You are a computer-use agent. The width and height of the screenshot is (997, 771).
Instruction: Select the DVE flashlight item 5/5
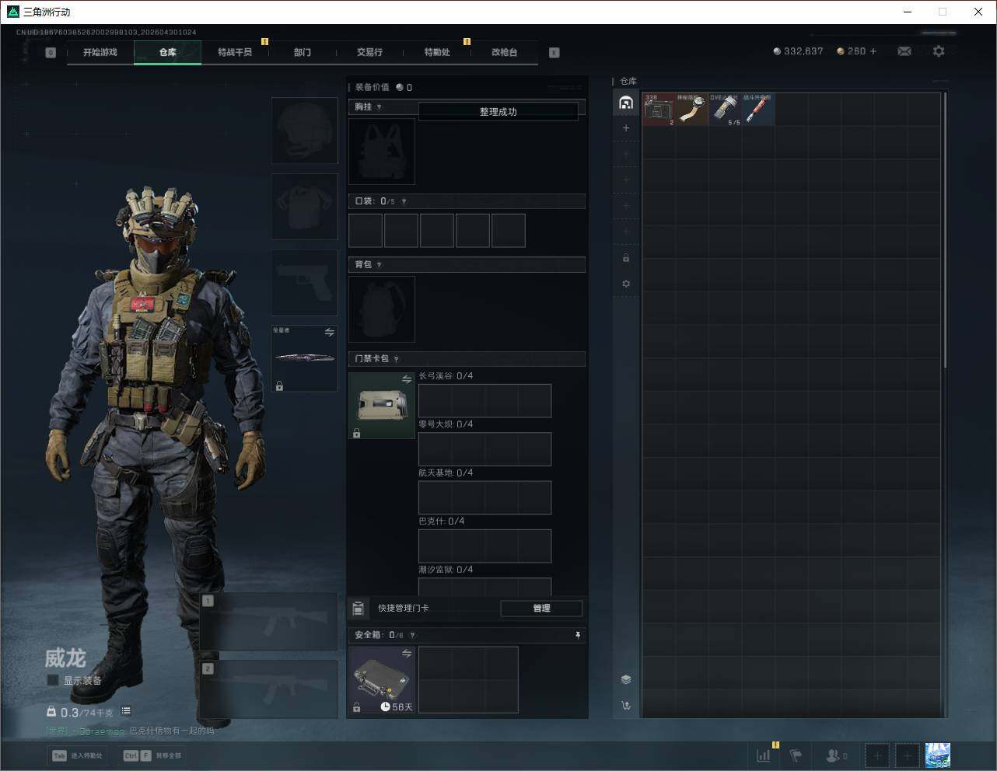pos(725,110)
